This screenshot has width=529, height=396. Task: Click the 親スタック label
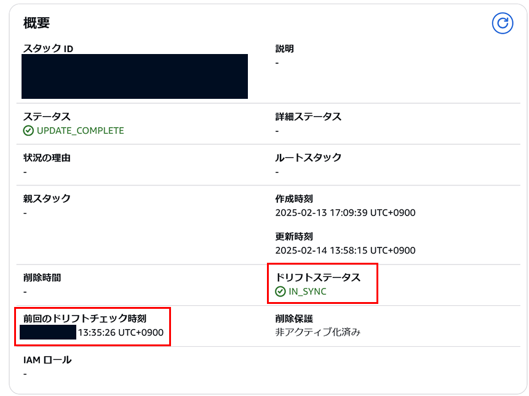pyautogui.click(x=47, y=198)
